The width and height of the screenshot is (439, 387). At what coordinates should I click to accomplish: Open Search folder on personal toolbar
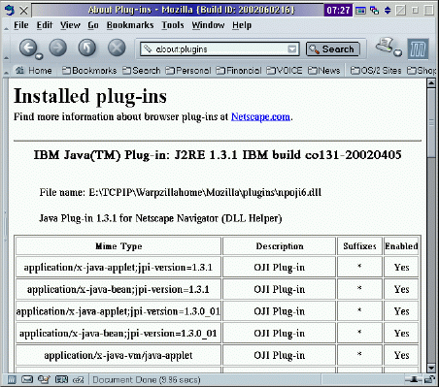(142, 70)
